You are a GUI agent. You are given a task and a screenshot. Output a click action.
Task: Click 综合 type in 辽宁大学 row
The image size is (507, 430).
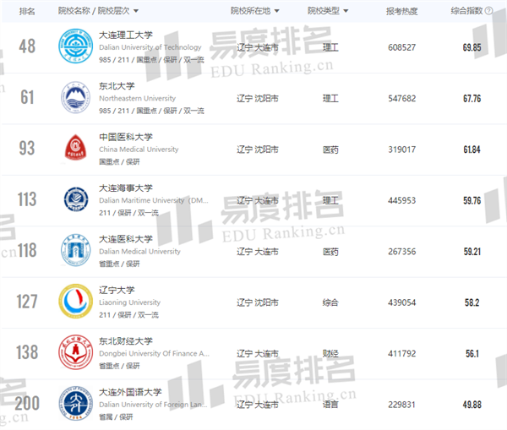330,303
